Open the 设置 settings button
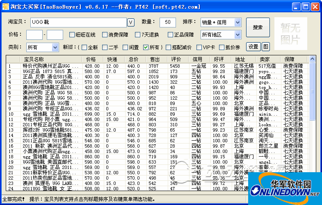Viewport: 322px width, 205px height. coord(253,47)
